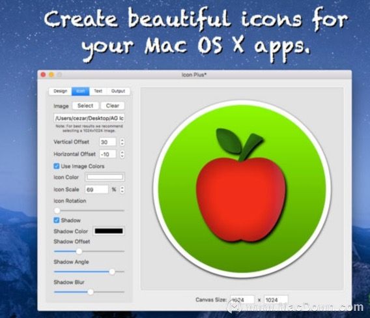Decrease the Horizontal Offset with stepper down arrow
The image size is (370, 318).
coord(122,156)
